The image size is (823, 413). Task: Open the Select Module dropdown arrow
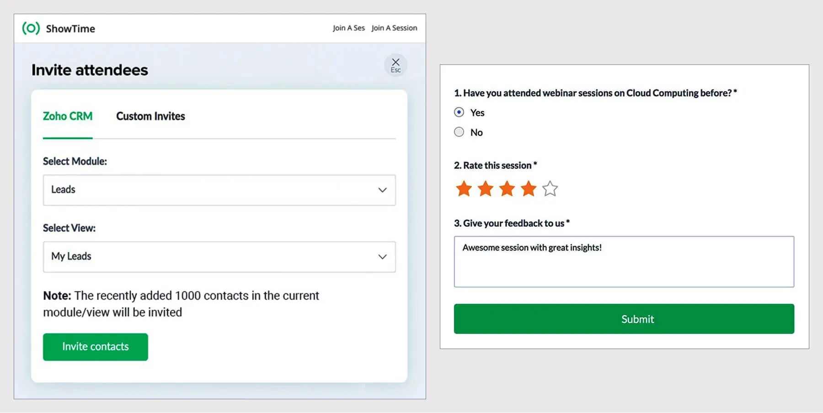(x=382, y=190)
